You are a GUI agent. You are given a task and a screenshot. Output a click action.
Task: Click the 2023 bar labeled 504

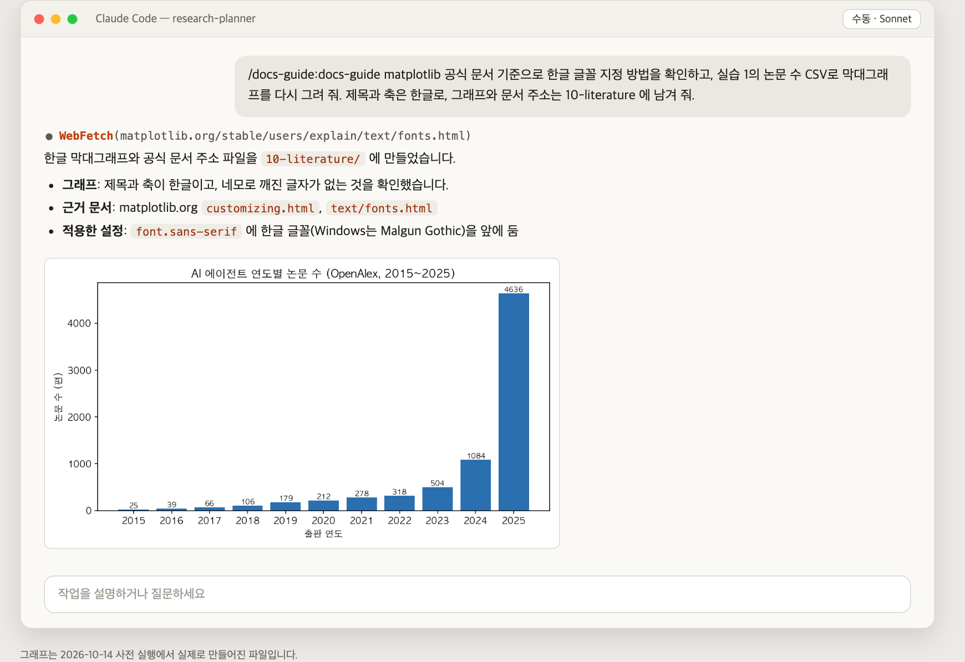(438, 499)
